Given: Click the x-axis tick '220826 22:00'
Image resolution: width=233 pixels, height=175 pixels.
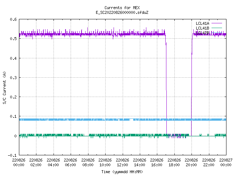Looking at the screenshot, I should [x=209, y=162].
